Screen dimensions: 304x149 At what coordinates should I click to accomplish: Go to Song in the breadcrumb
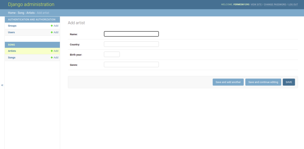21,13
